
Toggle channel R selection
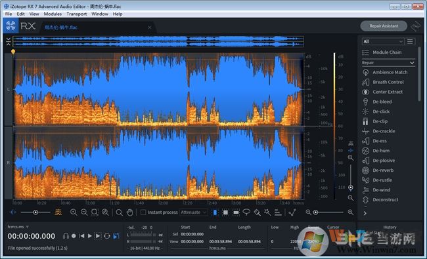[x=9, y=163]
